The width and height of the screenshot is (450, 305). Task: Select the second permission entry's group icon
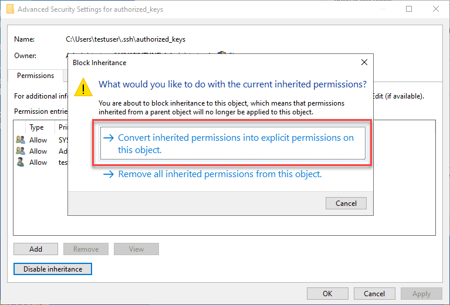point(21,151)
